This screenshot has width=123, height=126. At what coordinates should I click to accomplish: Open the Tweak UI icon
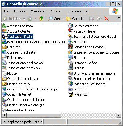click(x=70, y=94)
